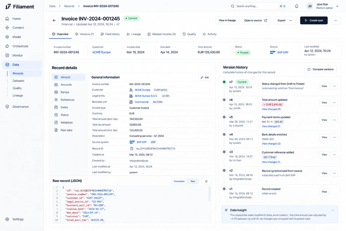Click the Model icon in the sidebar
Image resolution: width=346 pixels, height=231 pixels.
(7, 37)
